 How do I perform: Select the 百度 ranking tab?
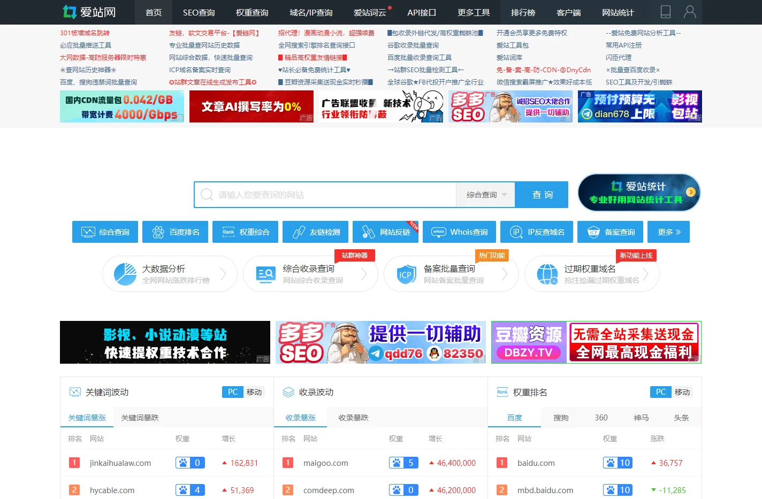(514, 418)
